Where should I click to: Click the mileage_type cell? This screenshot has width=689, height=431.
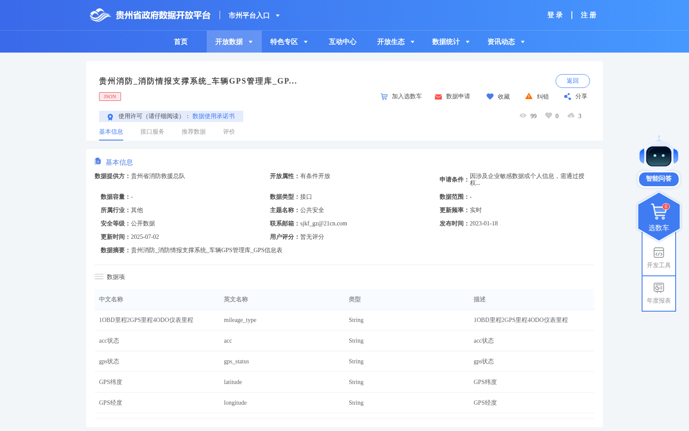pos(240,320)
